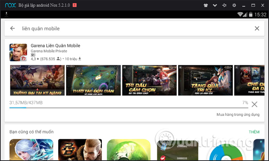Open the Garena Liên Quân Mobile title
The width and height of the screenshot is (269, 161).
(56, 46)
